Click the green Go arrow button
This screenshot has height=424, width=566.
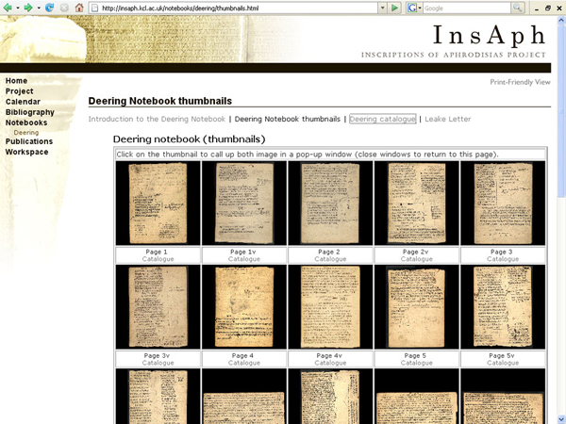coord(395,8)
